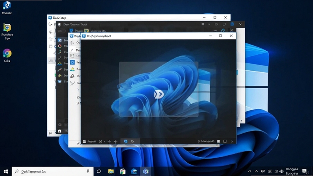The image size is (313, 176).
Task: Click the scrollbar down arrow behind the front window
Action: tap(241, 121)
